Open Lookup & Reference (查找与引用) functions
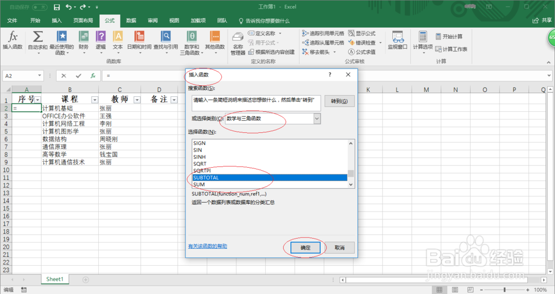This screenshot has height=294, width=555. pyautogui.click(x=165, y=42)
